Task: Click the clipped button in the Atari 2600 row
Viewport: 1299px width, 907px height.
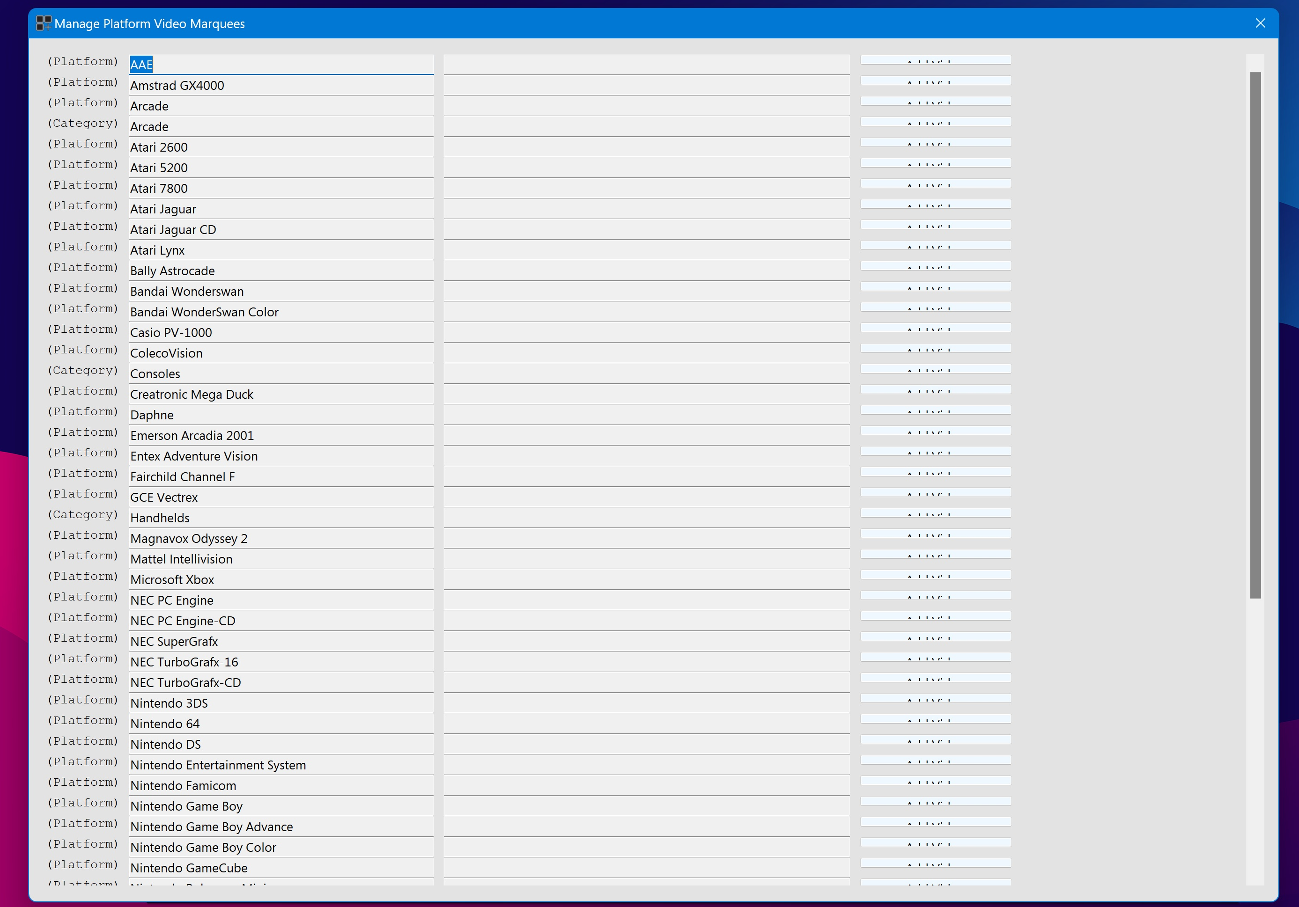Action: tap(936, 142)
